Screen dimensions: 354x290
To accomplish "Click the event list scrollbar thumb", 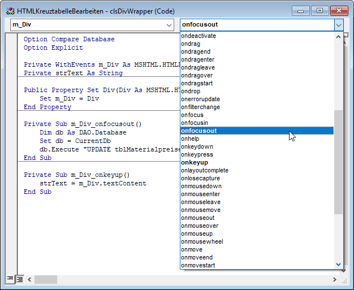I will click(x=338, y=161).
